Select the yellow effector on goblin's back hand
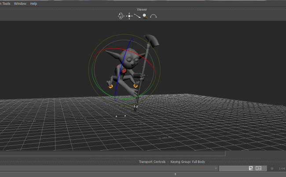This screenshot has height=177, width=286. pyautogui.click(x=110, y=86)
